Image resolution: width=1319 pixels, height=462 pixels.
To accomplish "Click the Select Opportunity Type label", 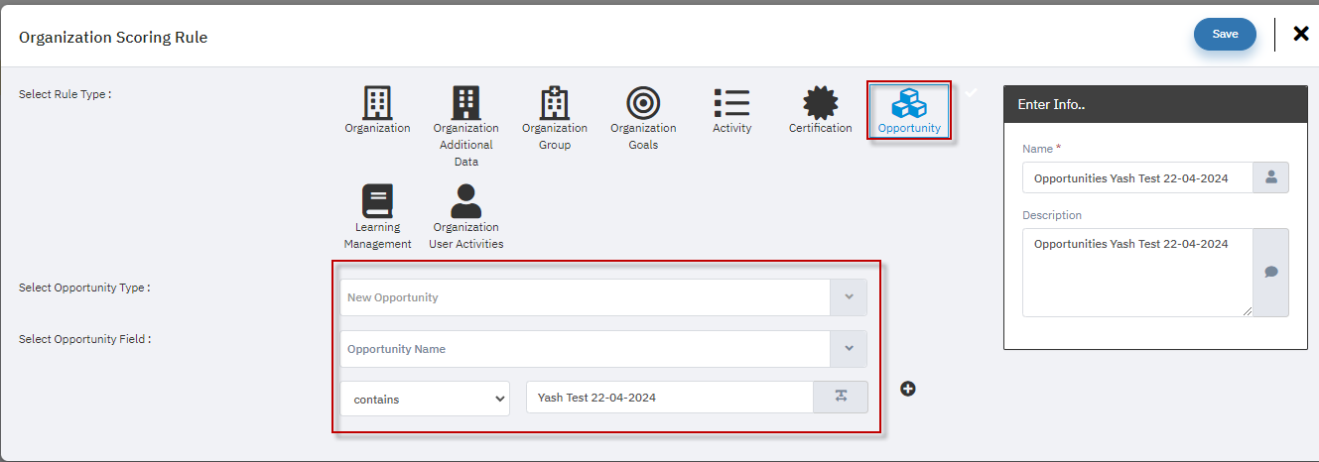I will (x=84, y=288).
